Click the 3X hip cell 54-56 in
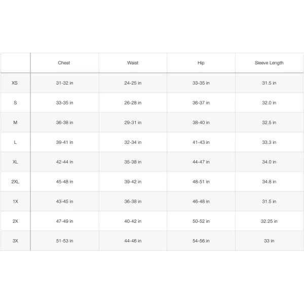 201,241
